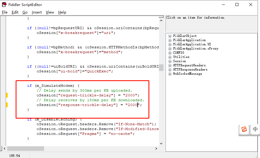
Task: Expand the Session tree node
Action: coord(170,61)
